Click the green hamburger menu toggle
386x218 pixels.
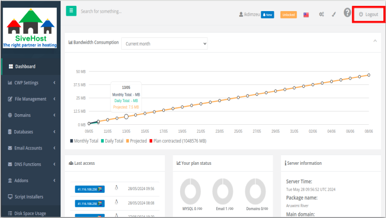coord(71,11)
